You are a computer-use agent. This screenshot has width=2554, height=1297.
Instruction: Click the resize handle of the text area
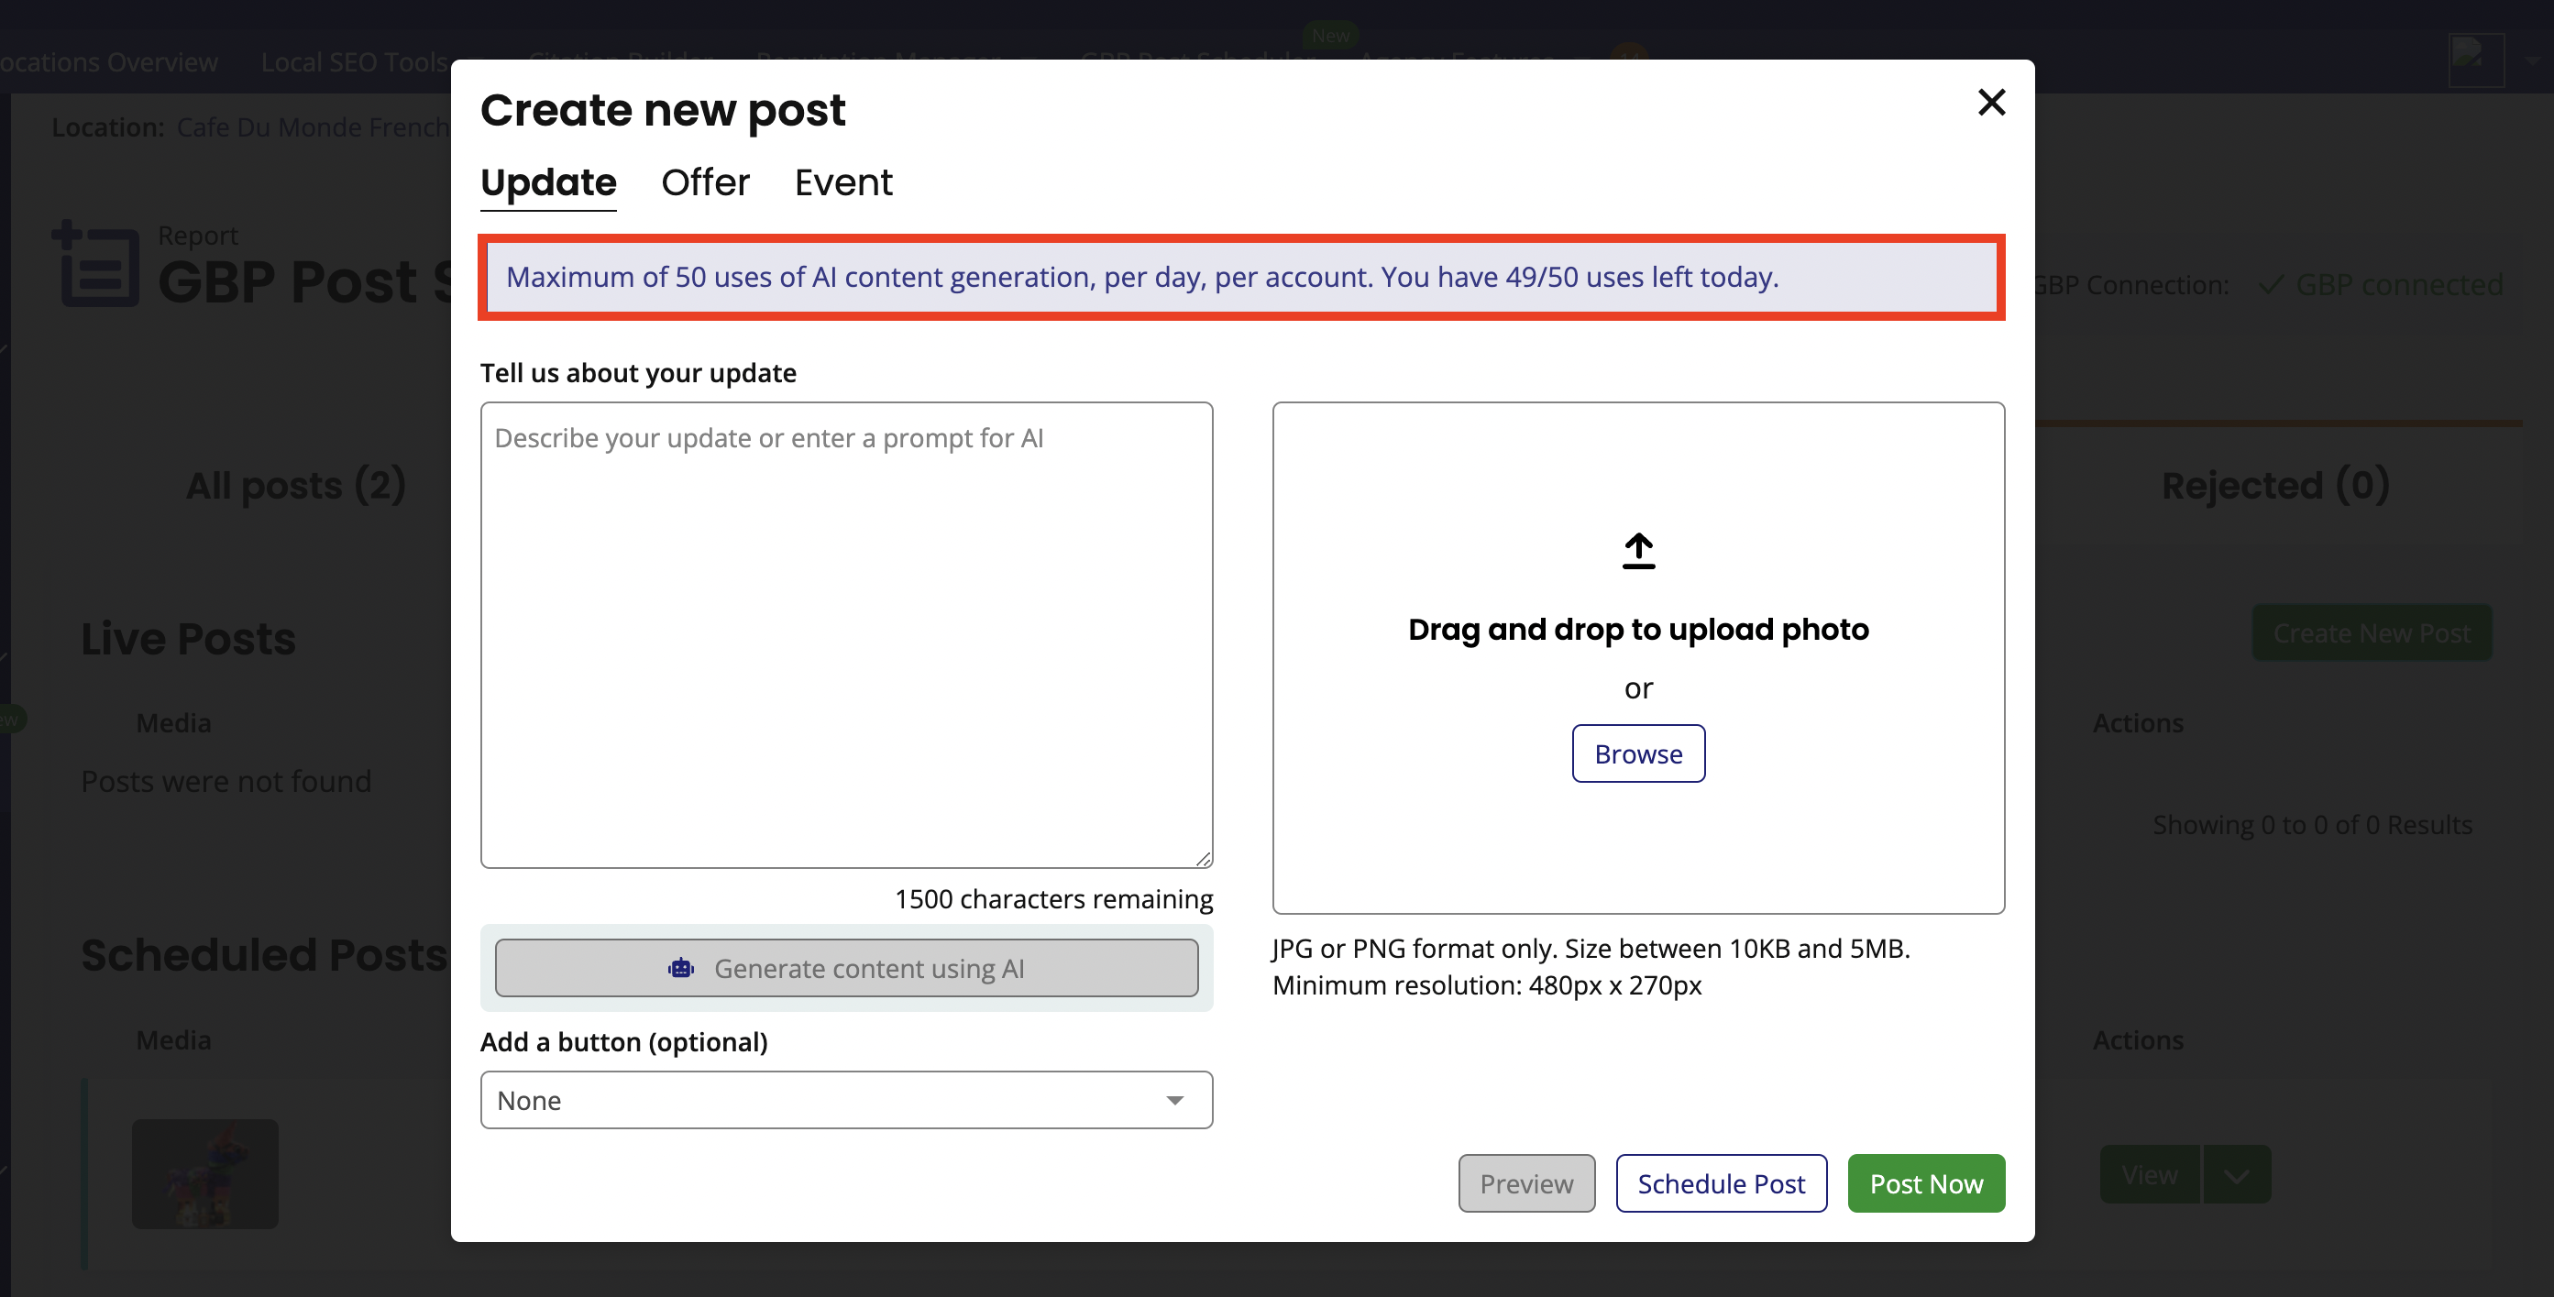(x=1202, y=858)
